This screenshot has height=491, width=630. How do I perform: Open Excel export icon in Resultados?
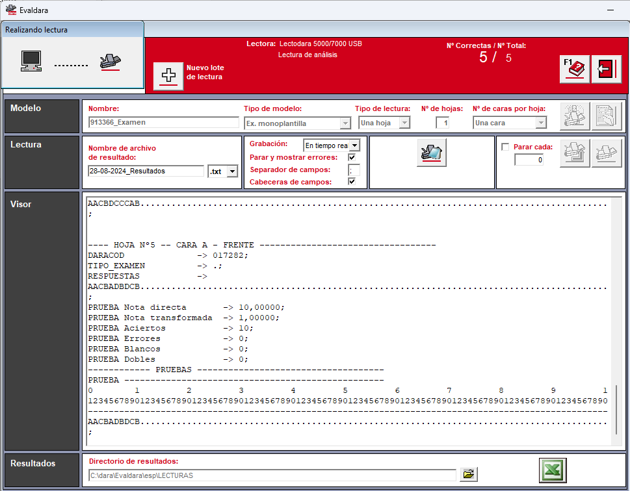point(553,470)
